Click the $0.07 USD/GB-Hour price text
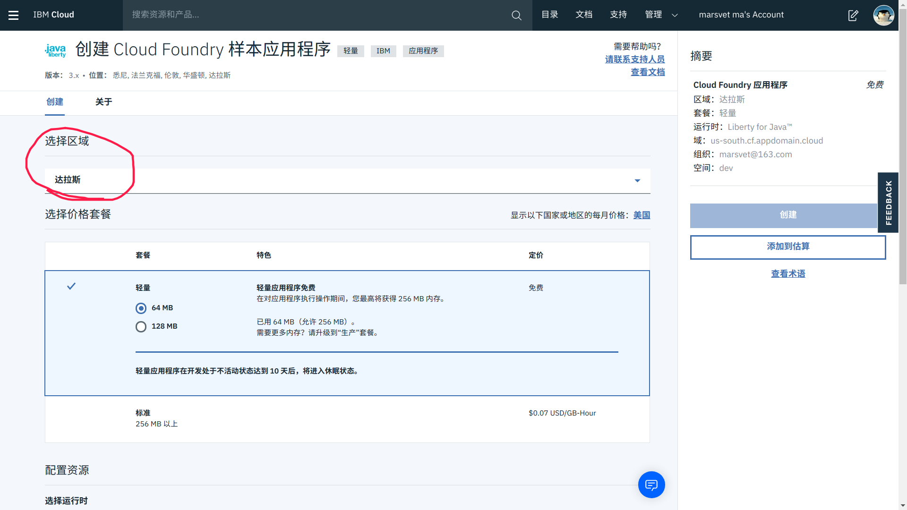 (x=562, y=413)
